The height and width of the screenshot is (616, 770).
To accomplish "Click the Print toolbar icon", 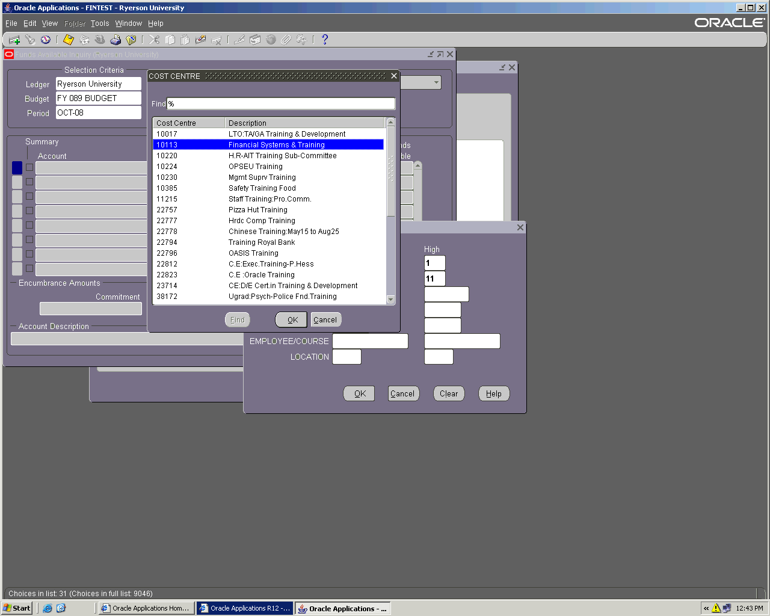I will click(x=115, y=40).
